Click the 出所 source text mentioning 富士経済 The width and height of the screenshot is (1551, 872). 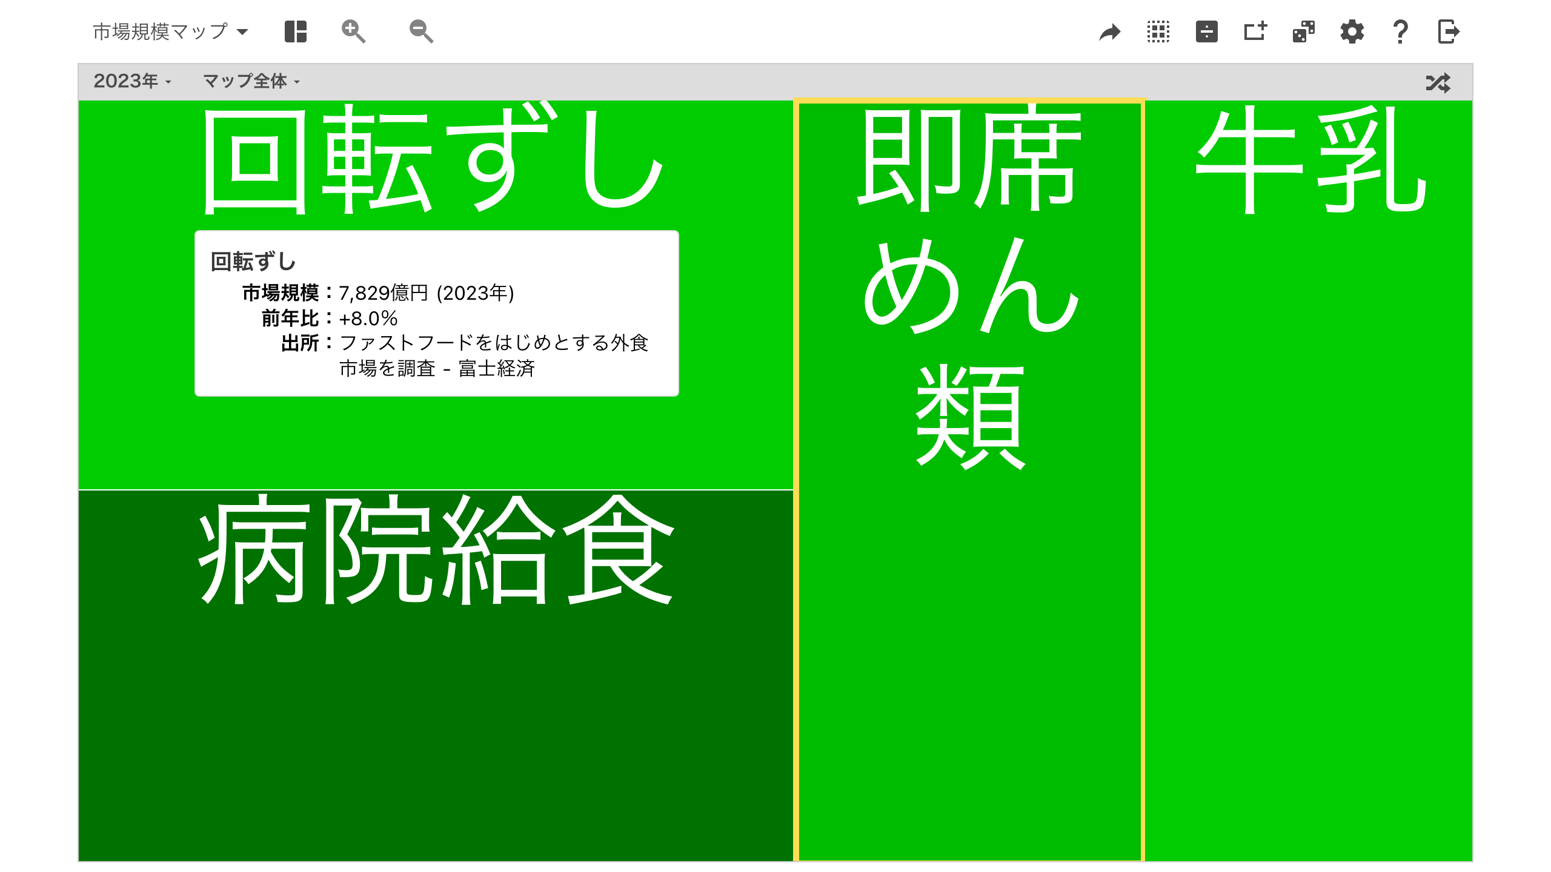(493, 355)
